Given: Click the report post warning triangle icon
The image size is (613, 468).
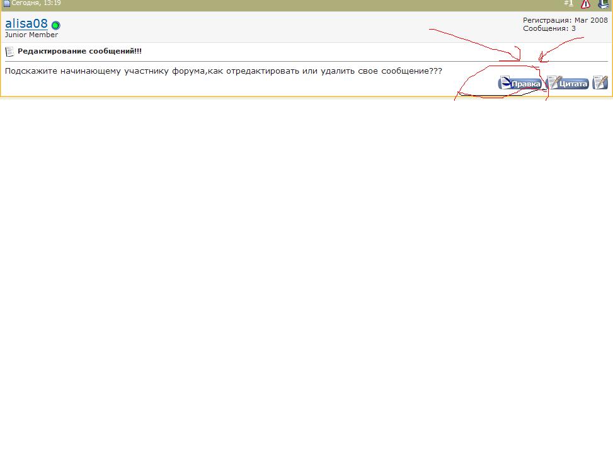Looking at the screenshot, I should click(x=585, y=4).
